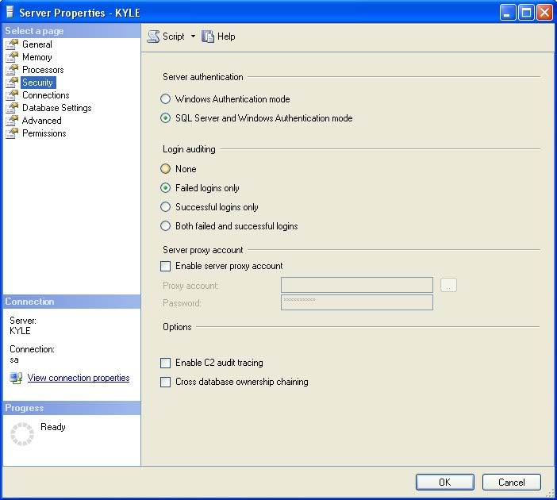The width and height of the screenshot is (557, 500).
Task: Click the Connections page icon
Action: coord(12,95)
